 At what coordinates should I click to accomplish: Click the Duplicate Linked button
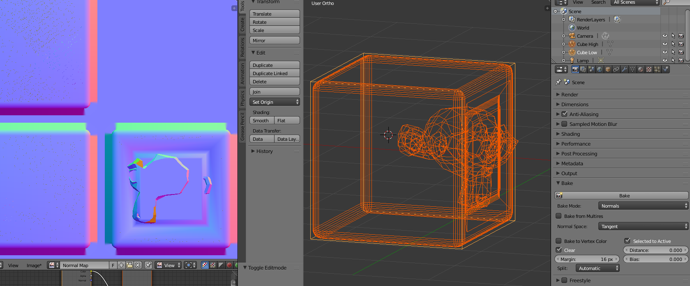(x=275, y=73)
